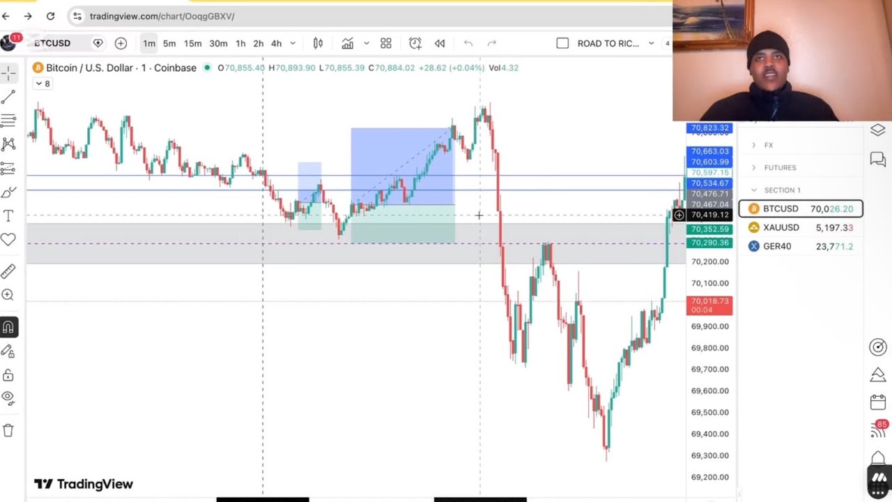892x502 pixels.
Task: Switch to the 4h timeframe
Action: (x=277, y=43)
